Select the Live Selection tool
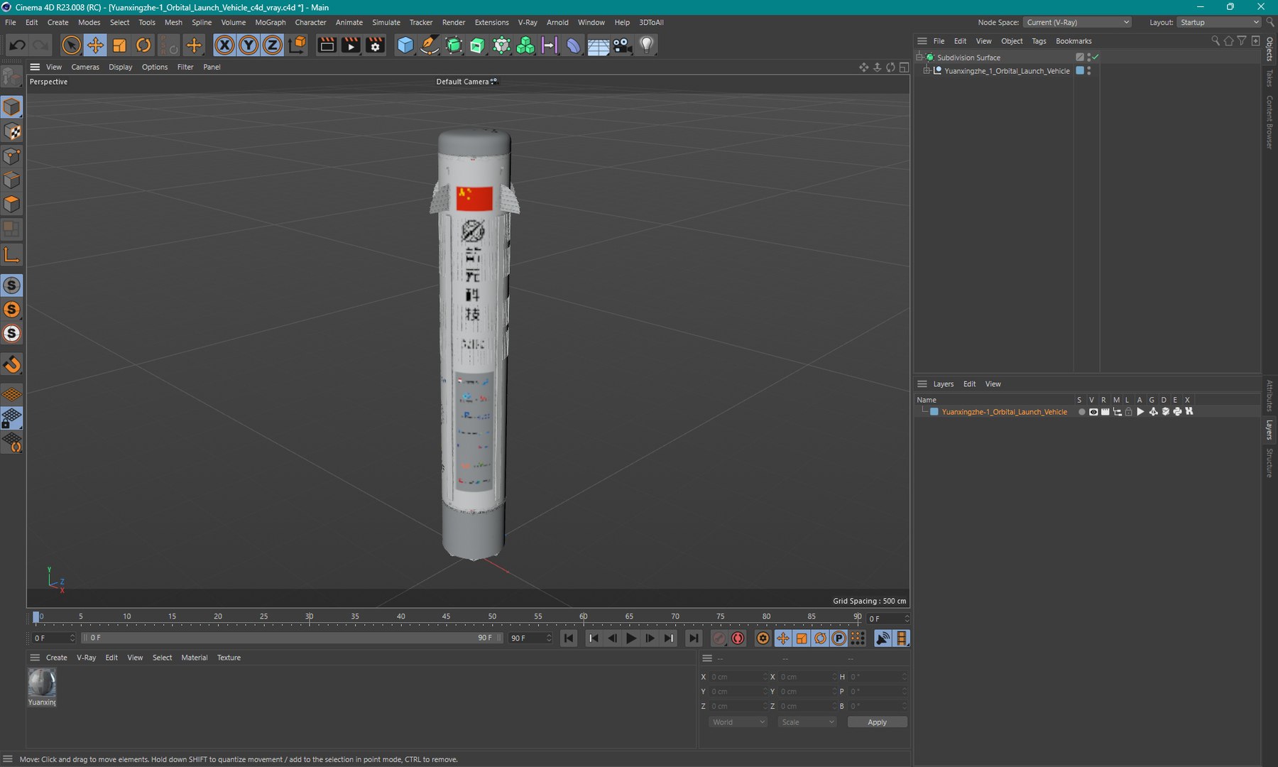Screen dimensions: 1278x767 coord(71,45)
